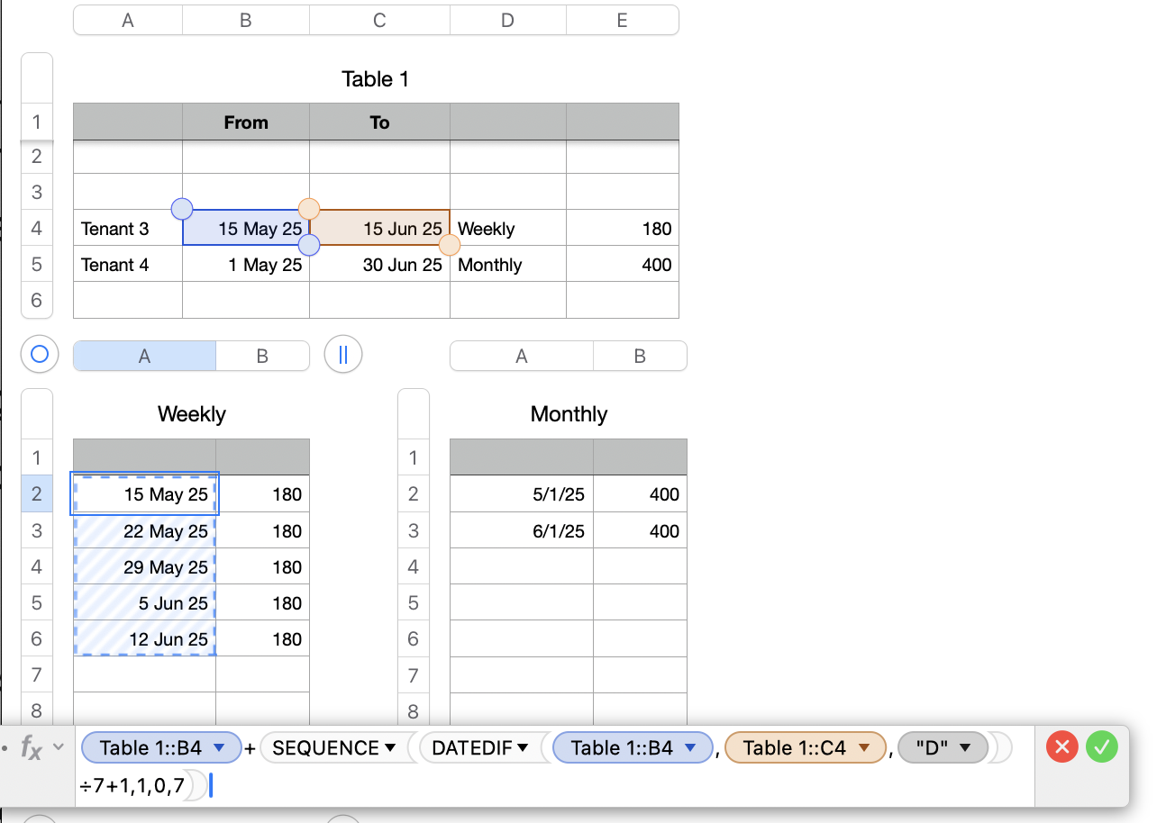This screenshot has height=823, width=1166.
Task: Select the "12 Jun 25" cell
Action: 144,638
